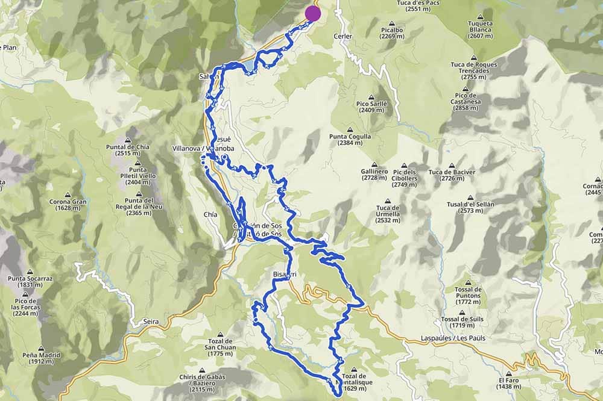Image resolution: width=603 pixels, height=401 pixels.
Task: Click the Bisaurri village label
Action: (x=286, y=275)
